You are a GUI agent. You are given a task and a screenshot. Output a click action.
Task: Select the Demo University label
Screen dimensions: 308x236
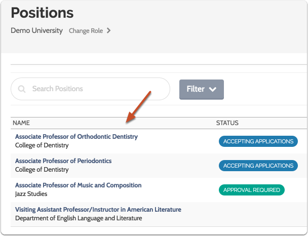(x=37, y=31)
